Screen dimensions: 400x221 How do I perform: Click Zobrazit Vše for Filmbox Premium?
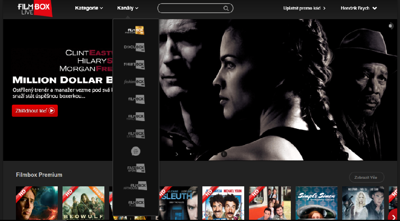(x=367, y=178)
